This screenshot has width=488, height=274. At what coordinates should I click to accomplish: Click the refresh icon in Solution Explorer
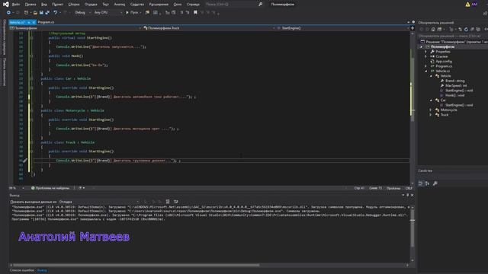pos(466,29)
